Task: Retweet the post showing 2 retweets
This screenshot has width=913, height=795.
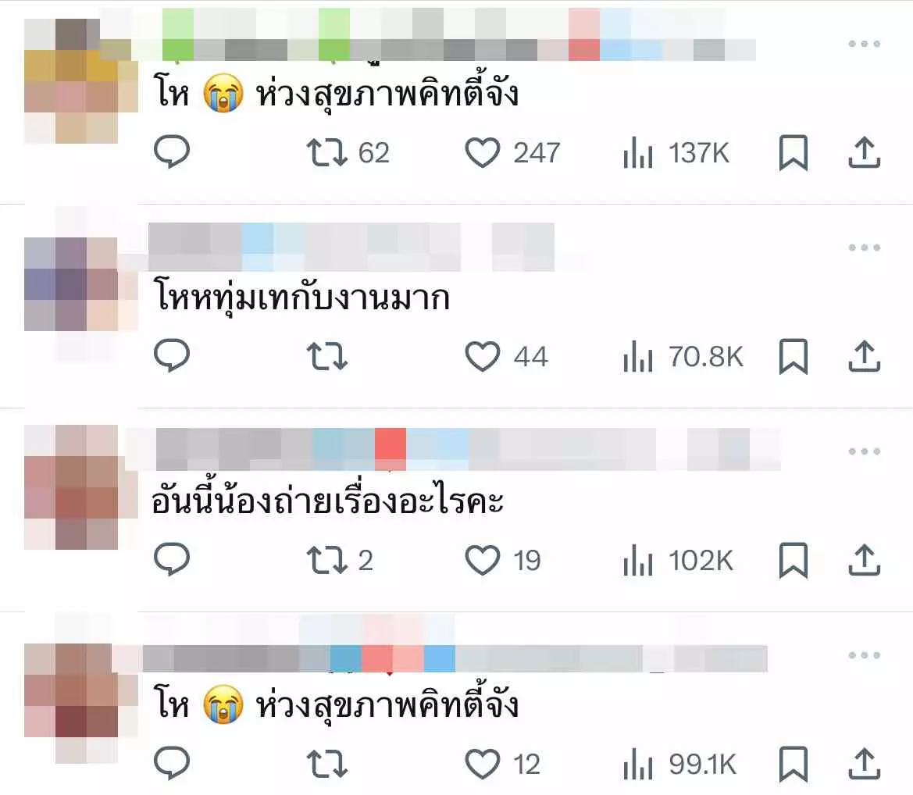Action: [340, 560]
